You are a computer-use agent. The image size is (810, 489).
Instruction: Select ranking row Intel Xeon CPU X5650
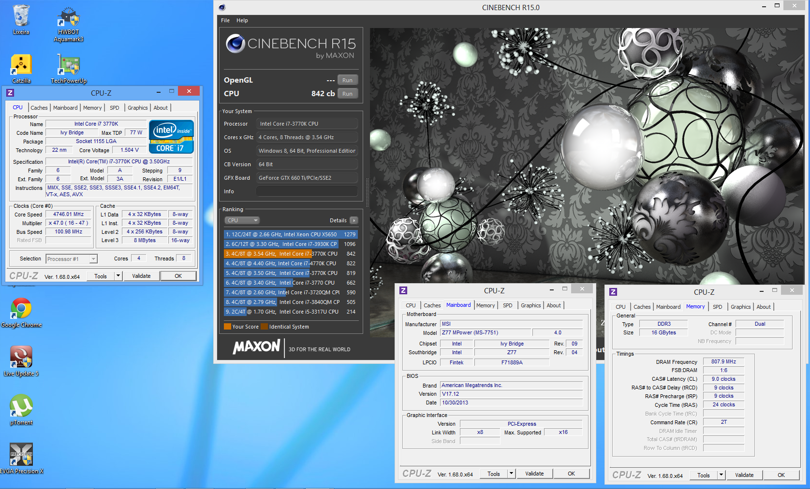click(291, 234)
